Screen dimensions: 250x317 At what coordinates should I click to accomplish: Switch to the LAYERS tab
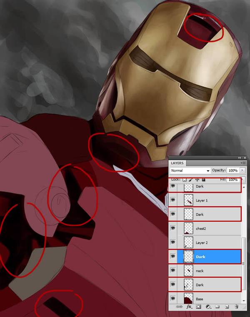click(x=177, y=163)
